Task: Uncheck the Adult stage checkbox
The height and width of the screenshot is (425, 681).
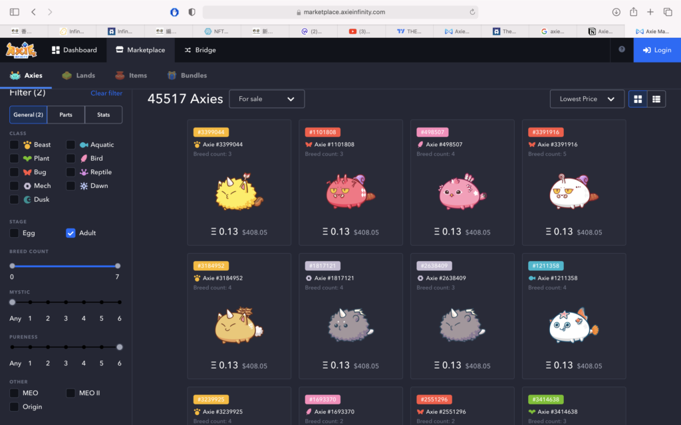Action: point(70,233)
